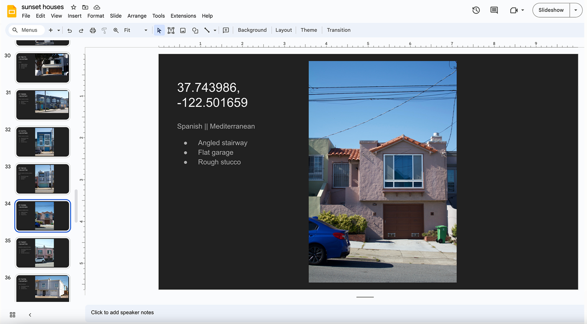
Task: Click the move to folder icon
Action: [x=85, y=7]
